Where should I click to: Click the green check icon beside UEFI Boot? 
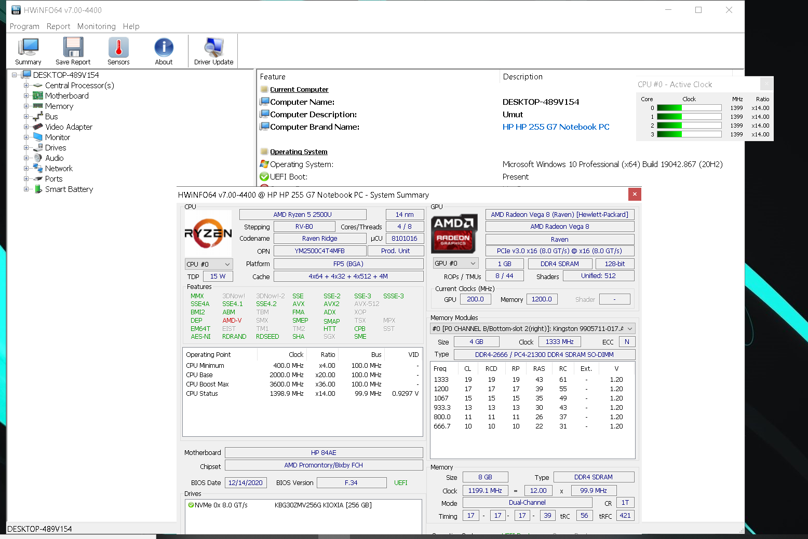pyautogui.click(x=264, y=177)
